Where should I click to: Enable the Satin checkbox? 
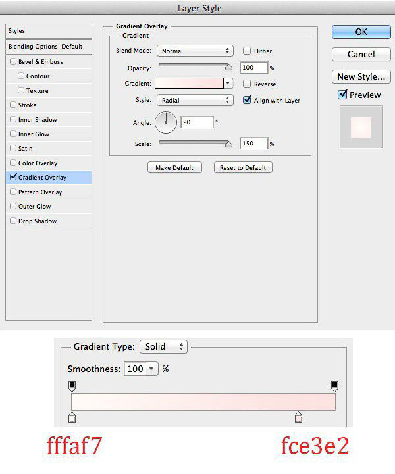(13, 148)
